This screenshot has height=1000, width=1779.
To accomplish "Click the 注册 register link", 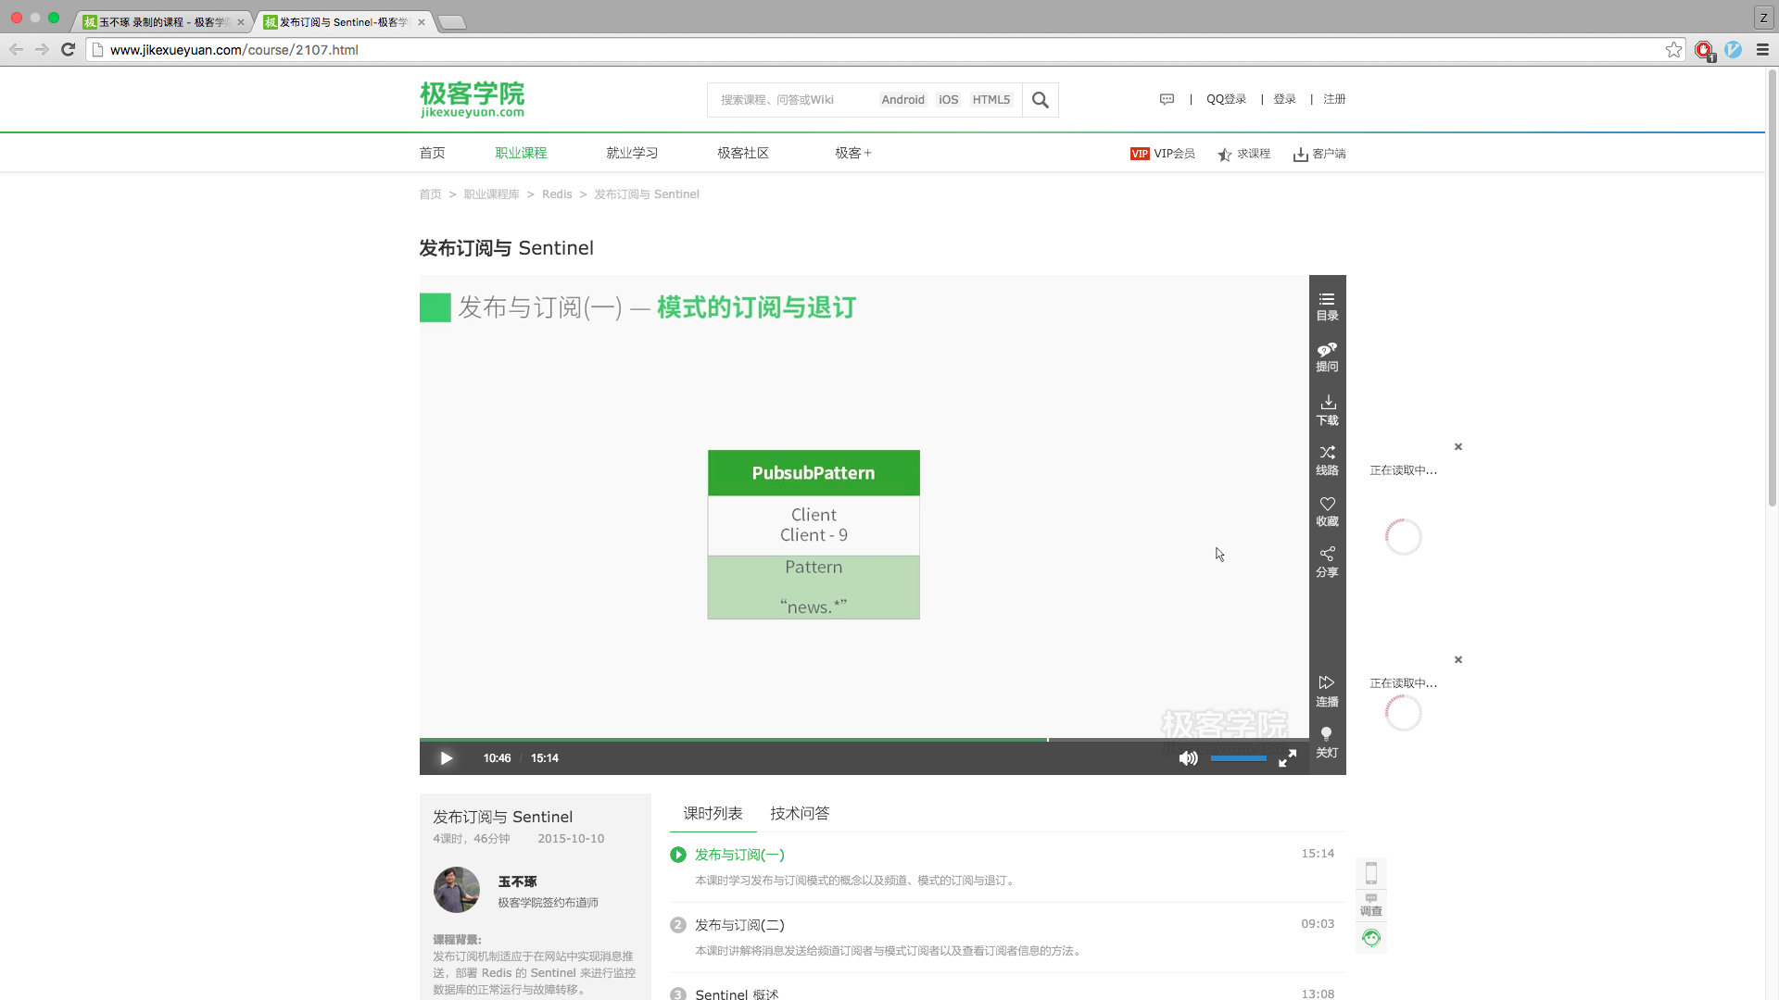I will click(x=1334, y=99).
